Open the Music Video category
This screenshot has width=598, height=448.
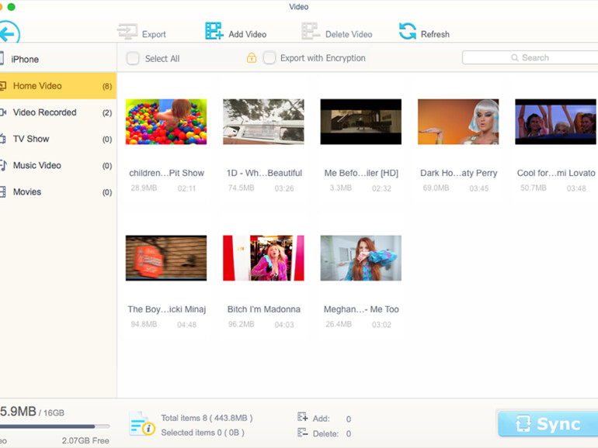58,166
